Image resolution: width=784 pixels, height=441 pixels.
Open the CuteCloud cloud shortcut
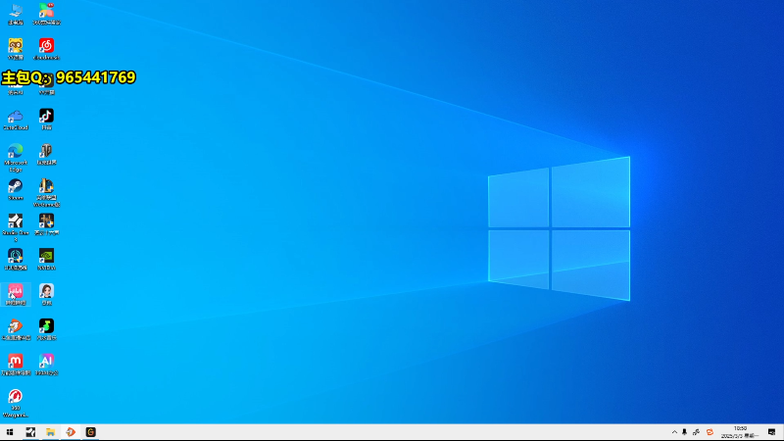tap(16, 119)
